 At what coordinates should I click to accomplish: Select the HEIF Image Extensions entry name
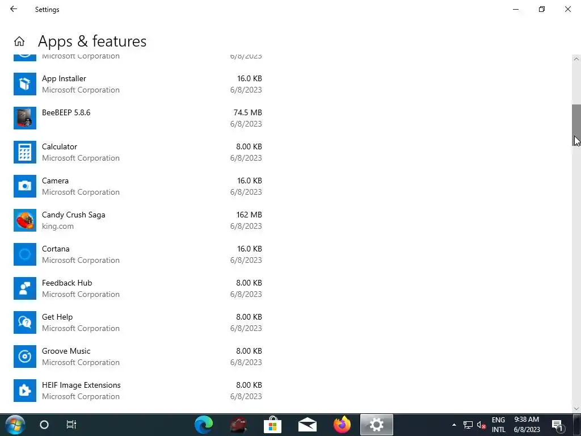[x=81, y=385]
